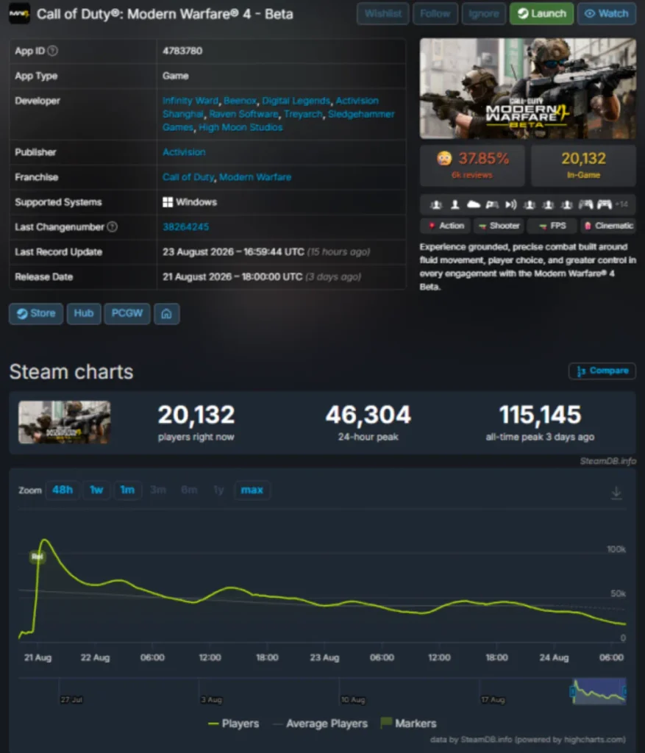
Task: Click the game app icon beside the title
Action: tap(19, 13)
